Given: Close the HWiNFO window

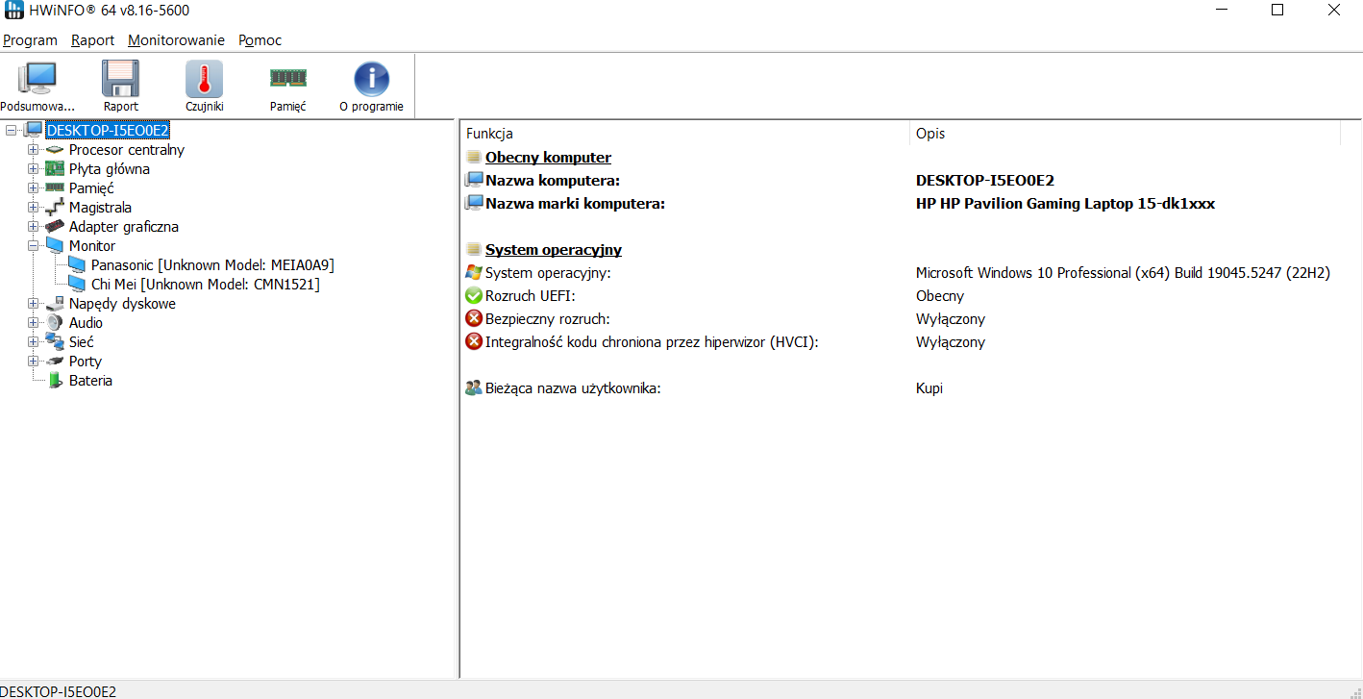Looking at the screenshot, I should 1334,11.
